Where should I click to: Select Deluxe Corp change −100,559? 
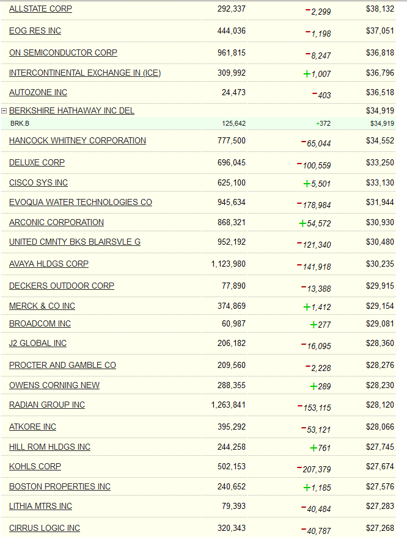click(x=313, y=165)
